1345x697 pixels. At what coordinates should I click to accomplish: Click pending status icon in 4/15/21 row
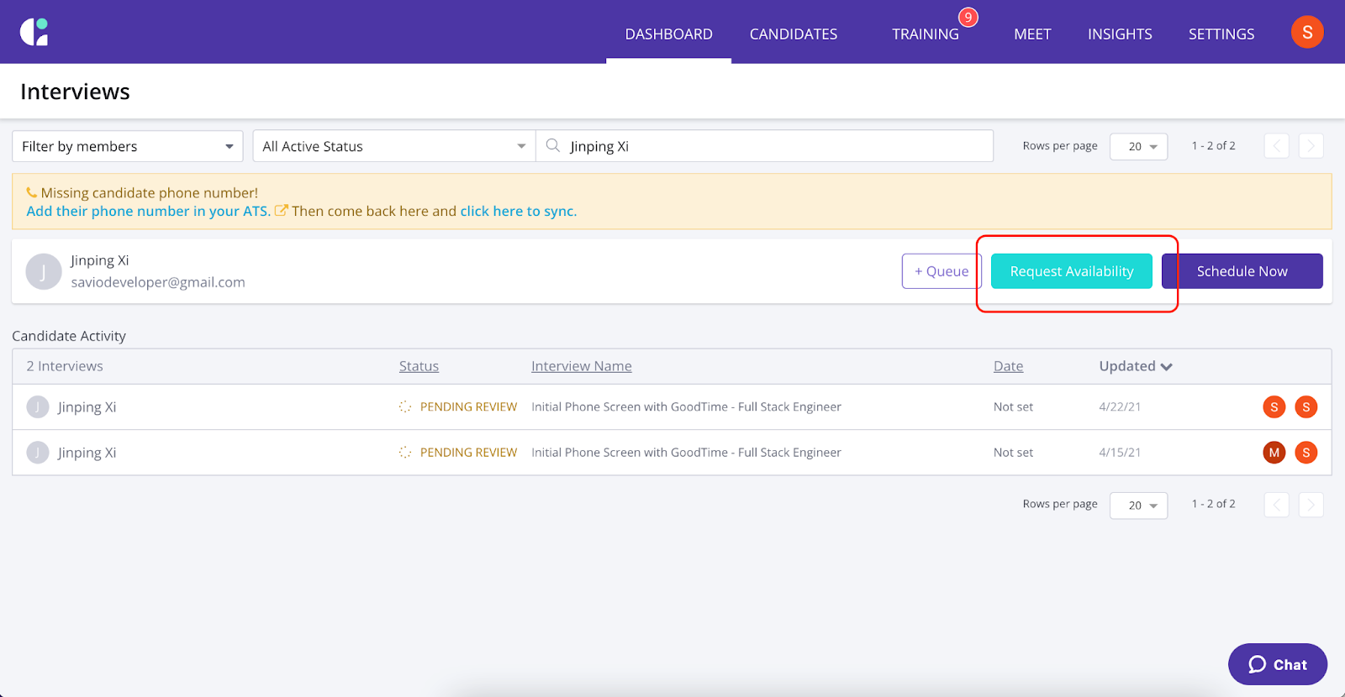(405, 452)
